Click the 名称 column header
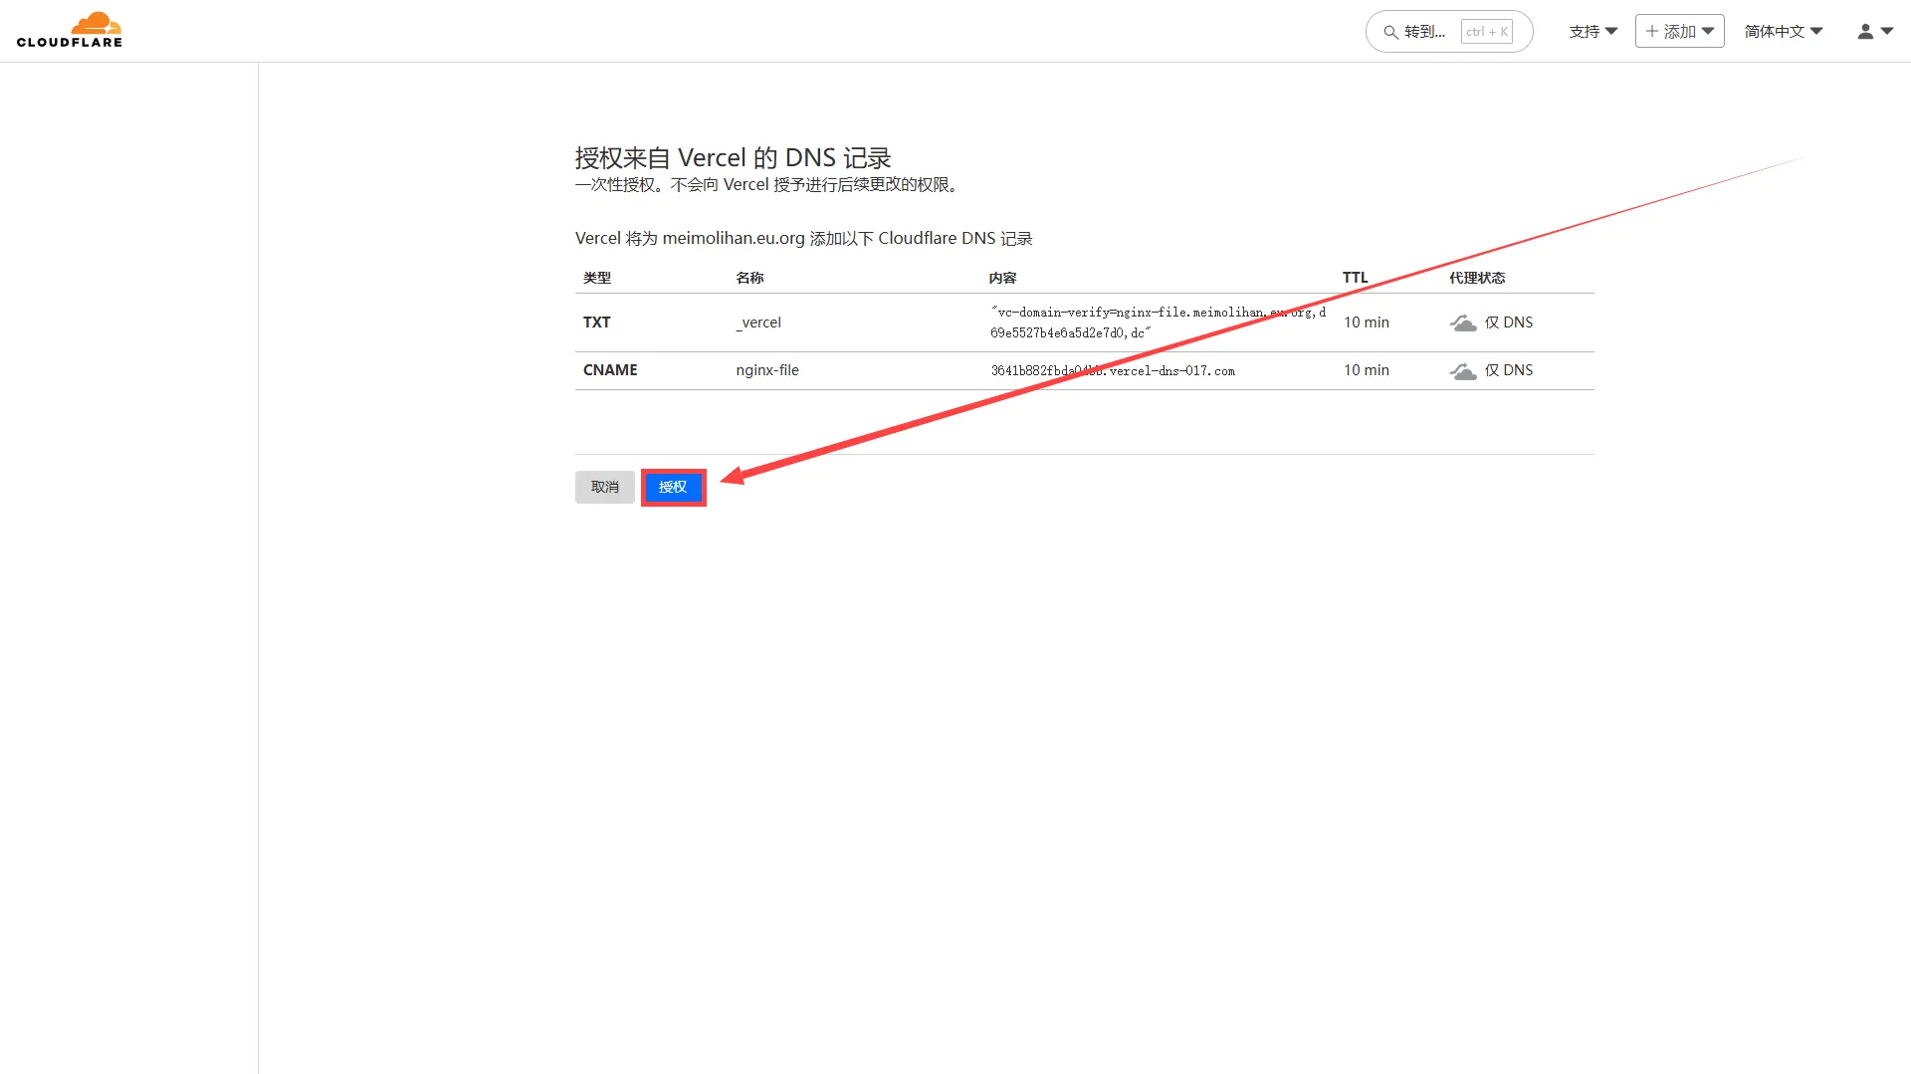 (749, 278)
